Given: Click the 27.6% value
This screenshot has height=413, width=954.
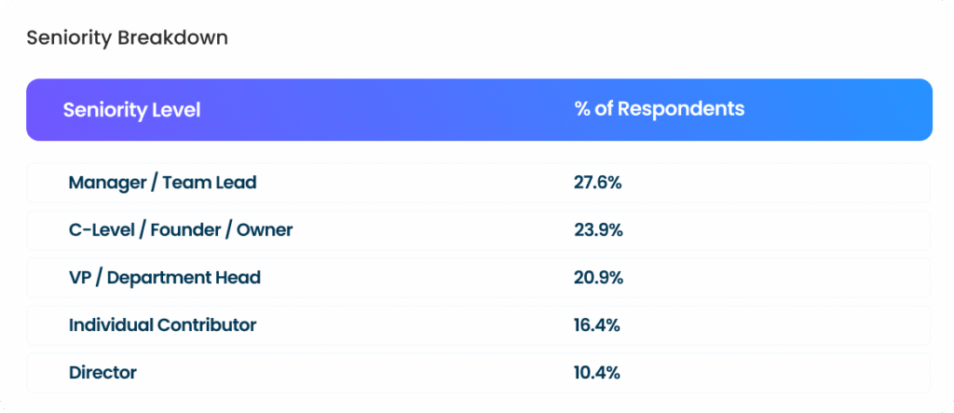Looking at the screenshot, I should pos(597,183).
